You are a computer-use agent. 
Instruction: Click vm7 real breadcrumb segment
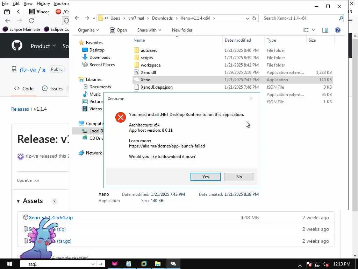click(136, 18)
